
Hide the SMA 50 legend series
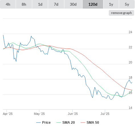[x=90, y=123]
